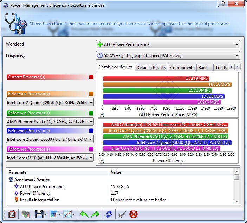
Task: Click the magenta reference processor color swatch
Action: pos(91,149)
